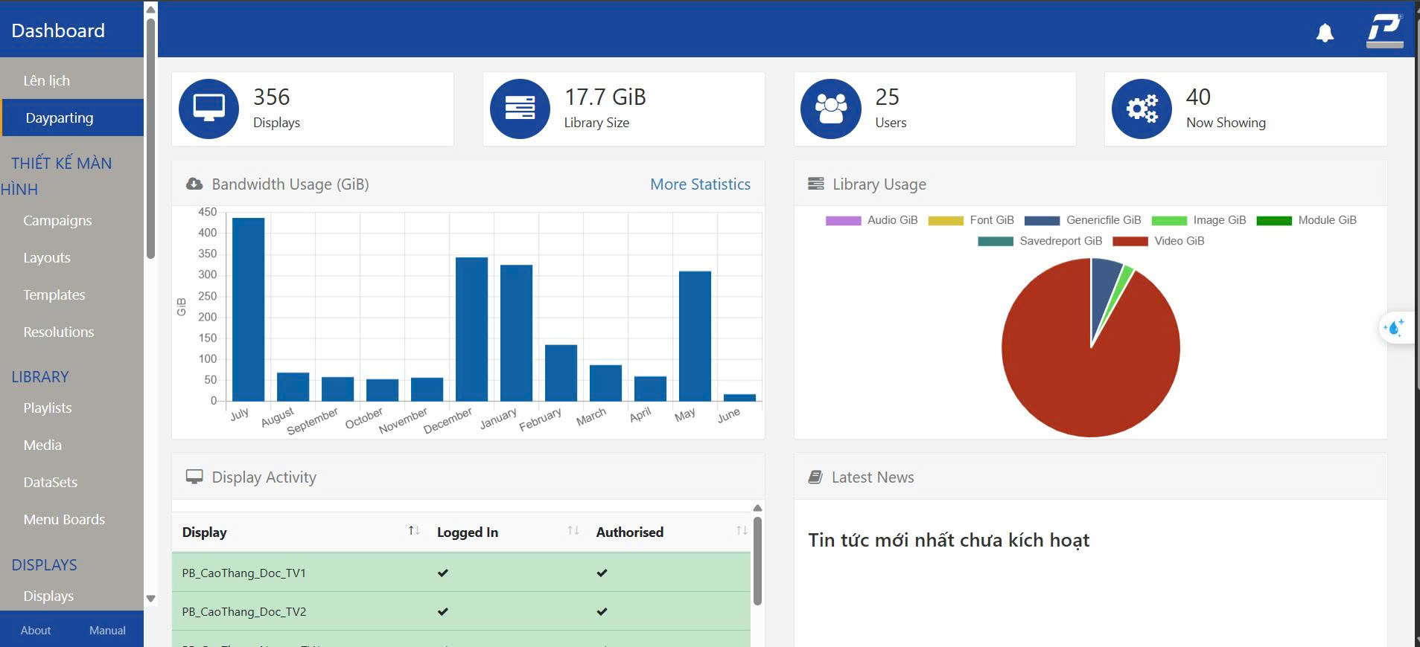This screenshot has width=1420, height=647.
Task: Click the December bandwidth bar
Action: point(471,329)
